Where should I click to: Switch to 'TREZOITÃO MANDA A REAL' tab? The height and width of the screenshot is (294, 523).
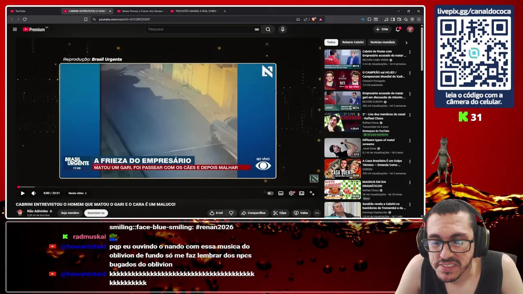pos(194,11)
